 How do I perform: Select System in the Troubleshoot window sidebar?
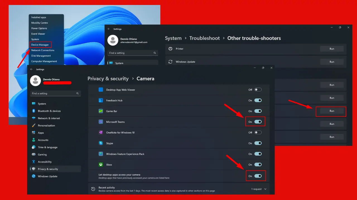(x=133, y=63)
